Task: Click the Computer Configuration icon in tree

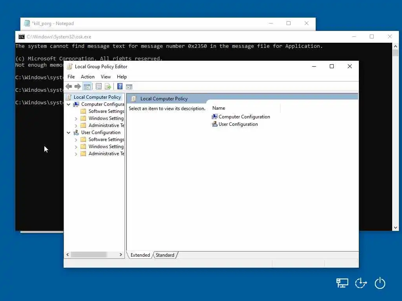Action: click(76, 104)
